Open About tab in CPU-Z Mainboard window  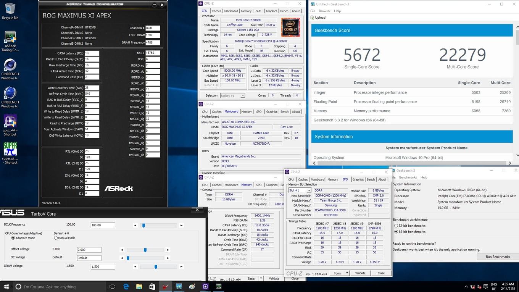click(296, 111)
